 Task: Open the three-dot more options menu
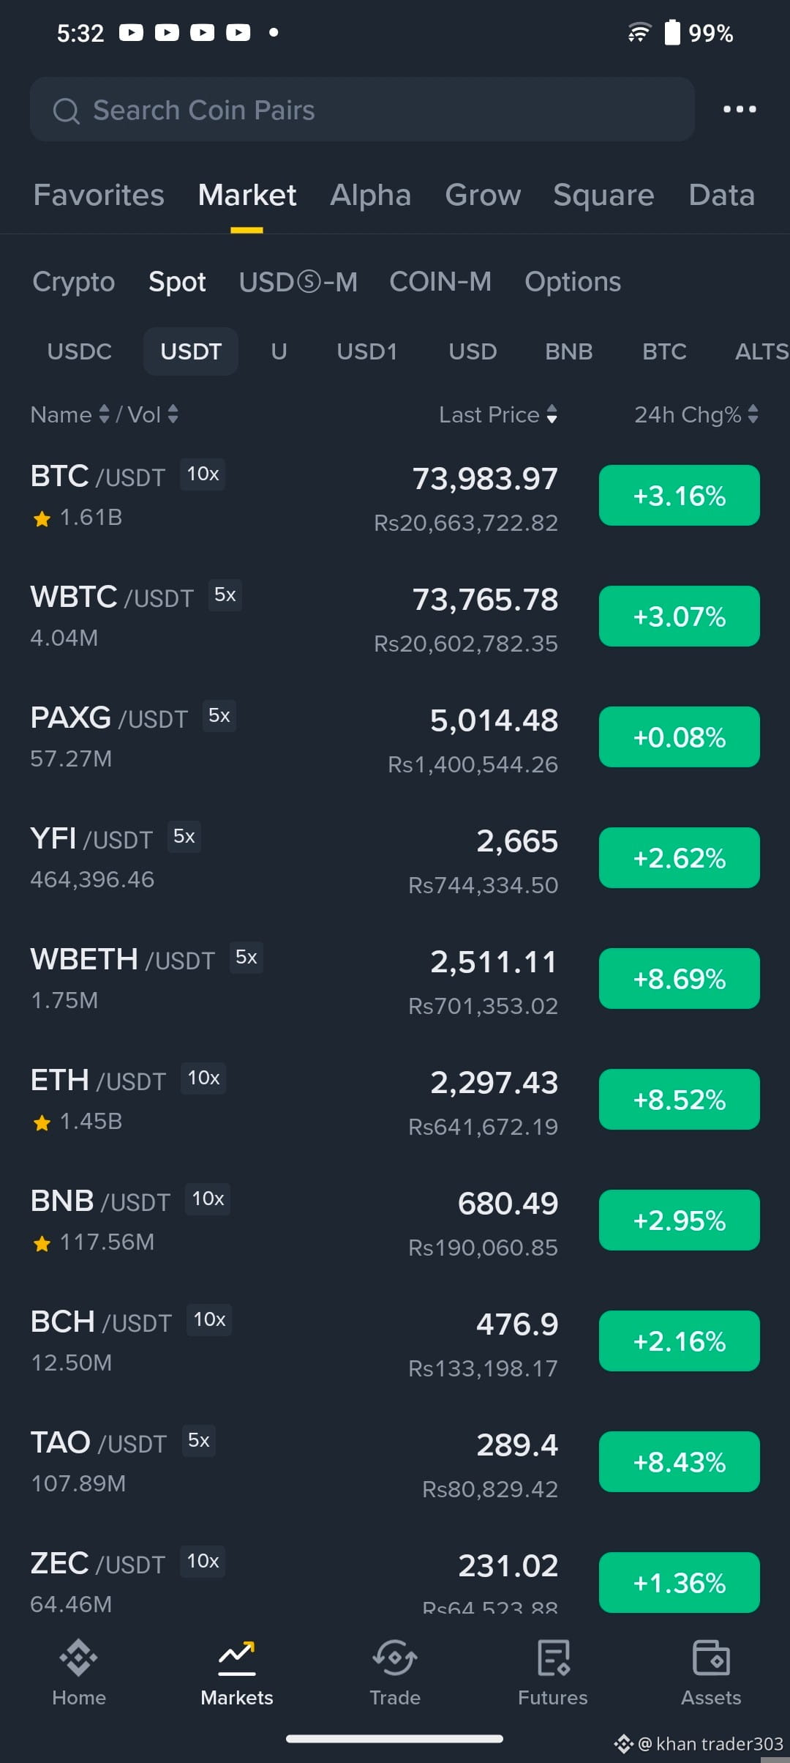740,109
